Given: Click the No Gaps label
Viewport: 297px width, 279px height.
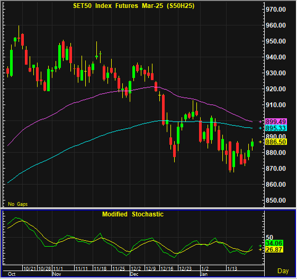Looking at the screenshot, I should pos(18,204).
